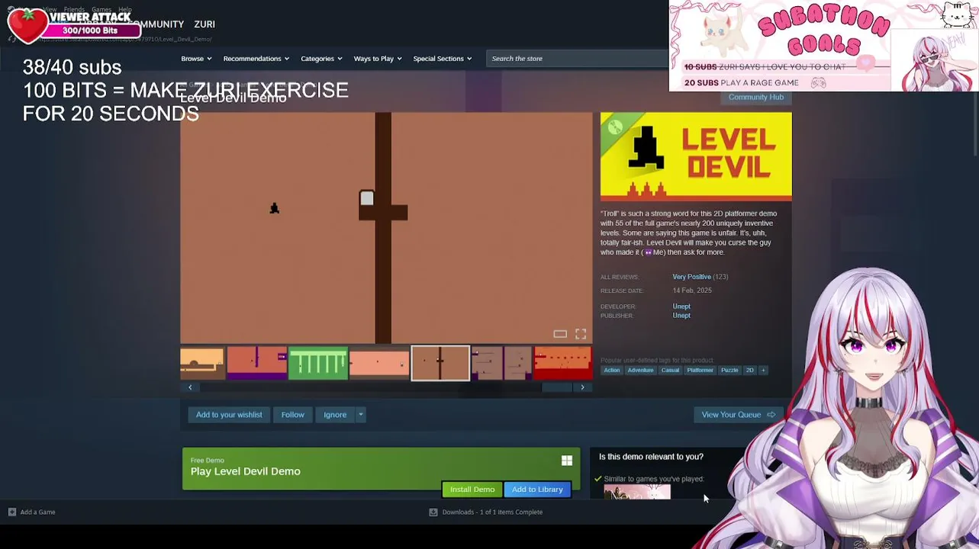Add the demo to your wishlist

point(229,415)
